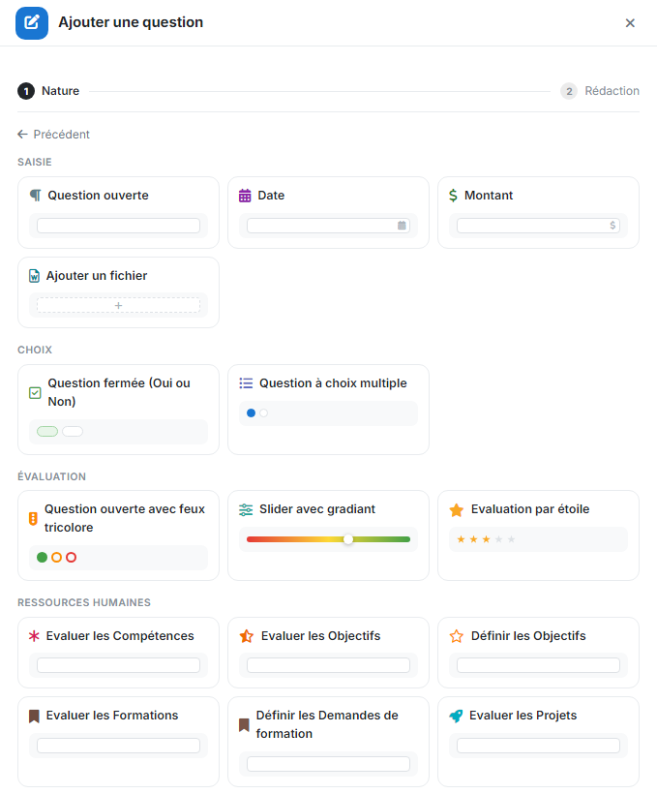Select step 2 Rédaction
The image size is (657, 794).
600,91
